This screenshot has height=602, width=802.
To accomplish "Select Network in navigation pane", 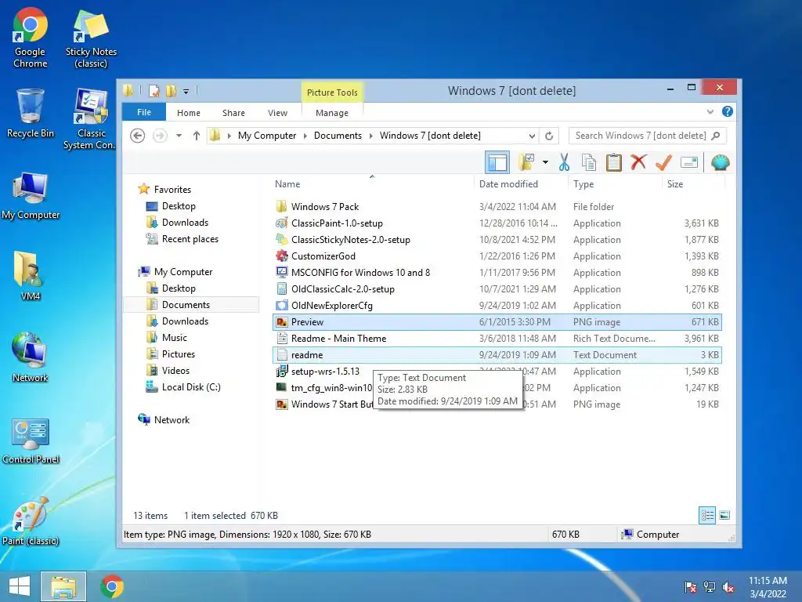I will 172,420.
